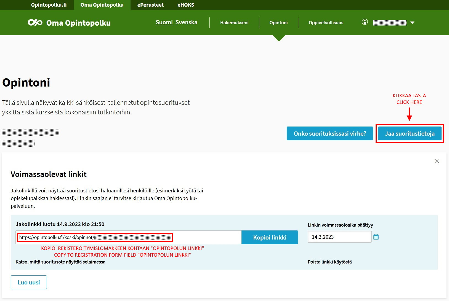The image size is (449, 301).
Task: Select the Oma Opintopolku top tab
Action: point(102,5)
